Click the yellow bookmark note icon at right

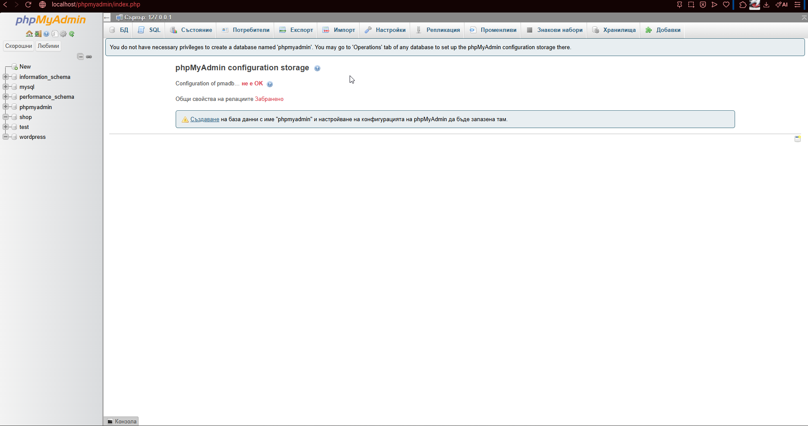point(798,138)
